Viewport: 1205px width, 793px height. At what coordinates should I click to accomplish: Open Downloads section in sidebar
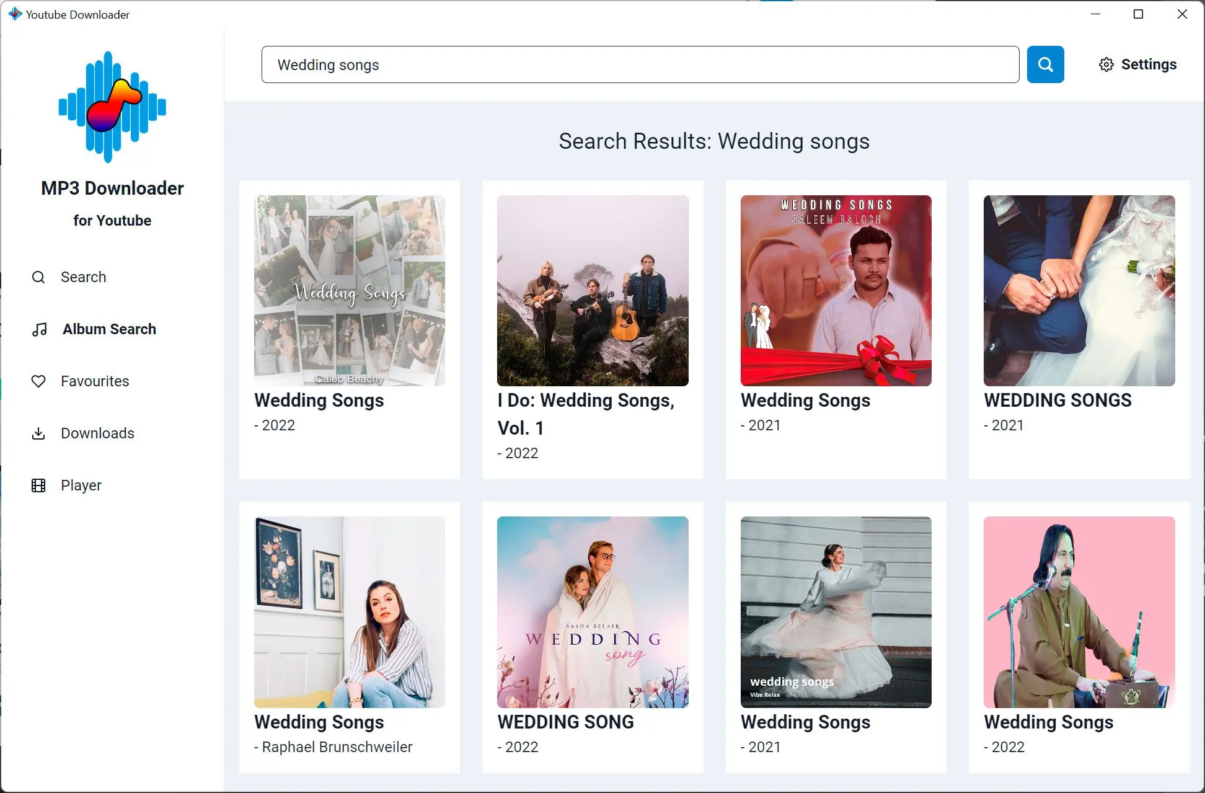point(97,433)
